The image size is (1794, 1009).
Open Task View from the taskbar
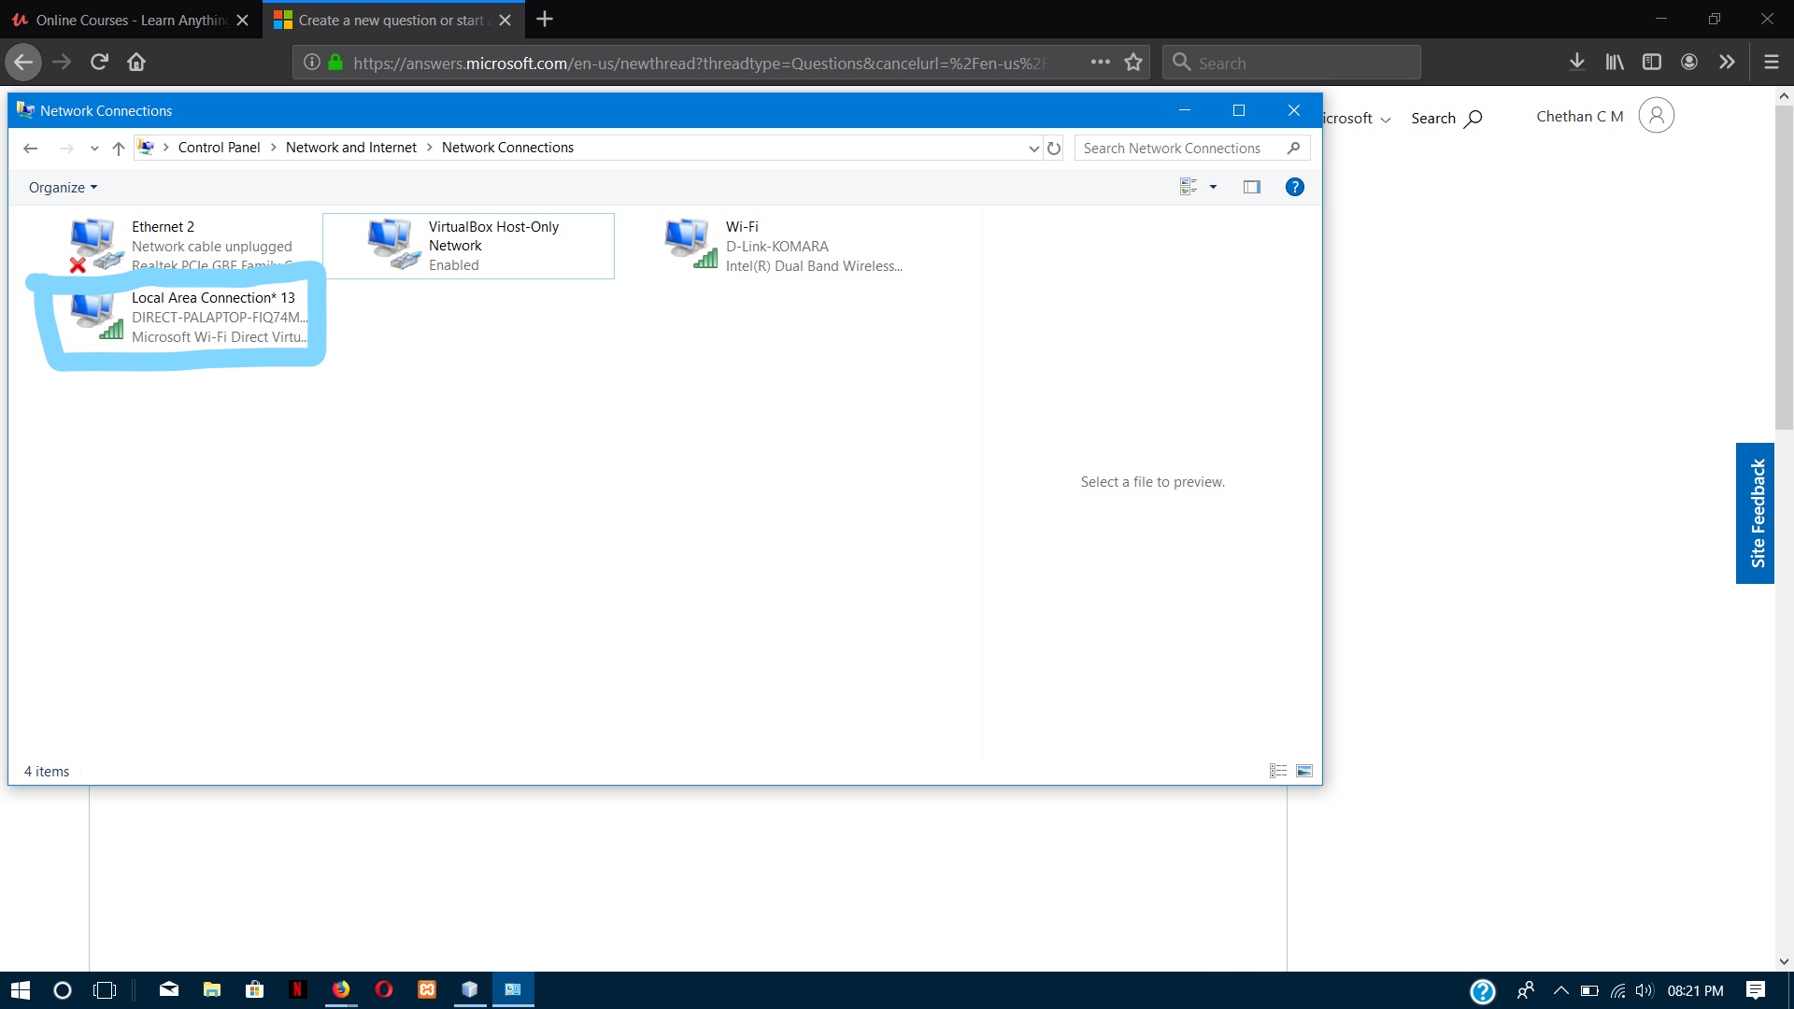[105, 990]
